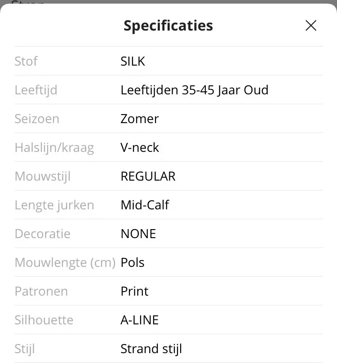This screenshot has width=337, height=363.
Task: Click the SILK fabric value
Action: point(133,61)
